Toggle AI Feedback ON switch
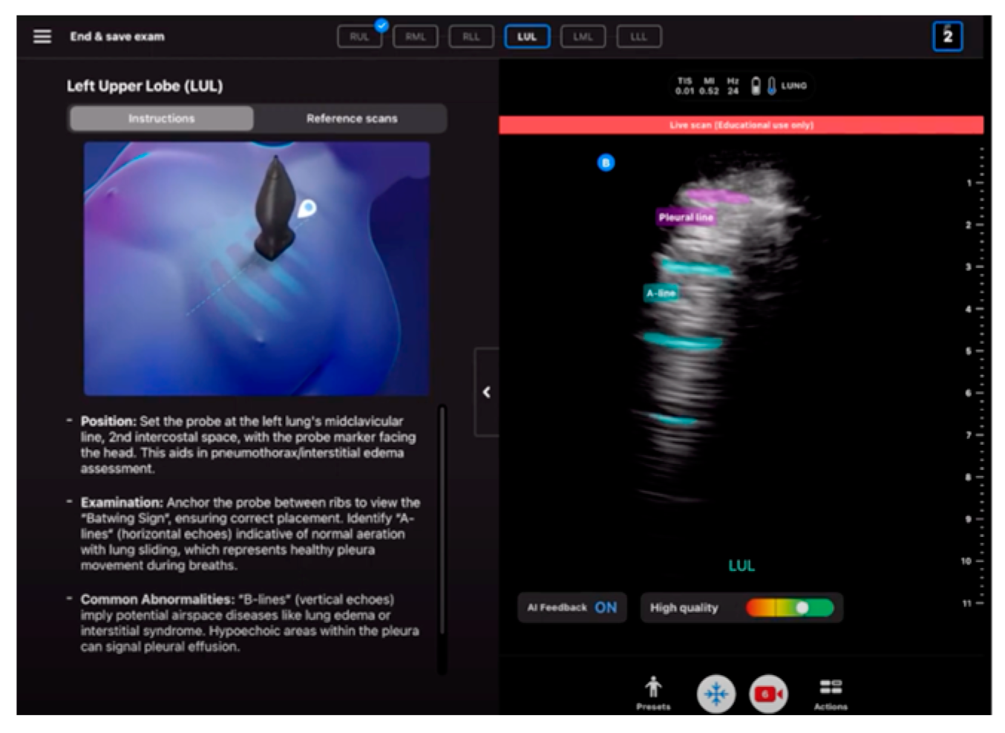 click(x=572, y=607)
